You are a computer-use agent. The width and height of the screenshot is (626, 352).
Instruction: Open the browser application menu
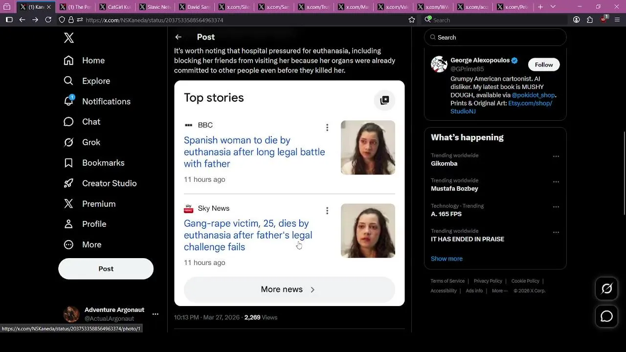point(617,20)
